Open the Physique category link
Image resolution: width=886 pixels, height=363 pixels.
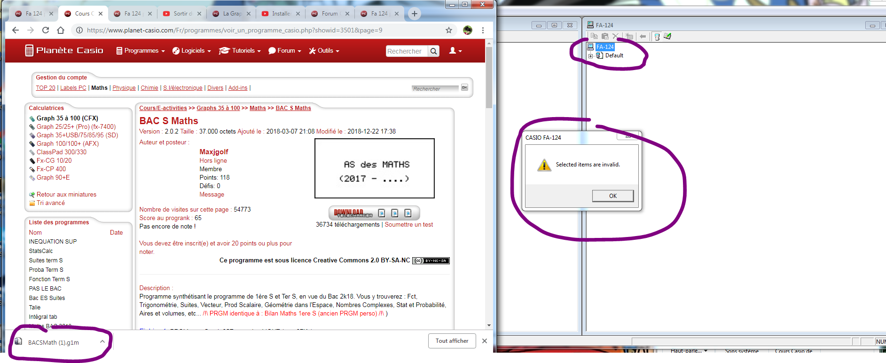(x=124, y=88)
